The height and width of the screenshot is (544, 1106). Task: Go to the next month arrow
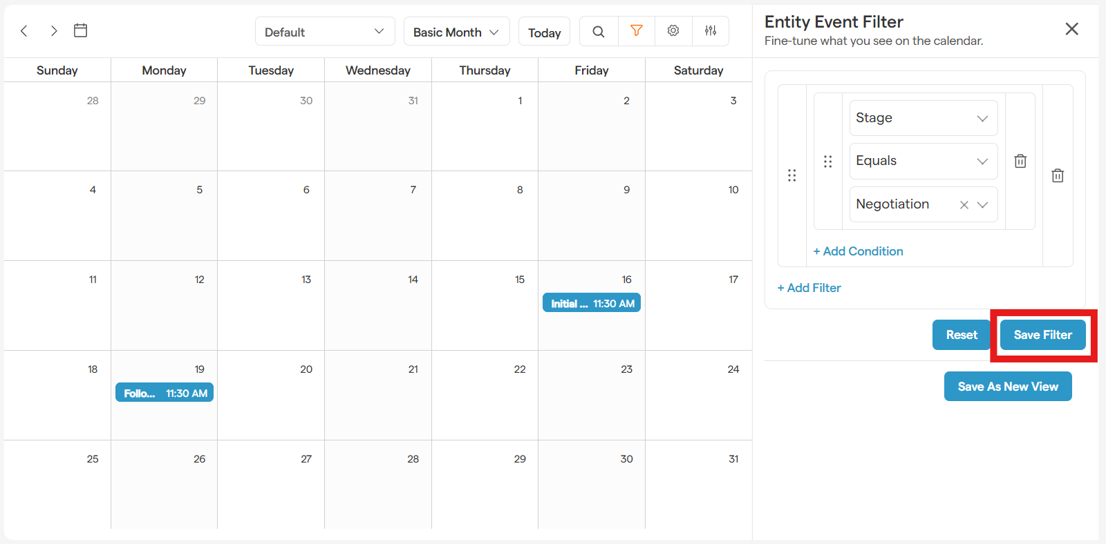click(x=54, y=31)
